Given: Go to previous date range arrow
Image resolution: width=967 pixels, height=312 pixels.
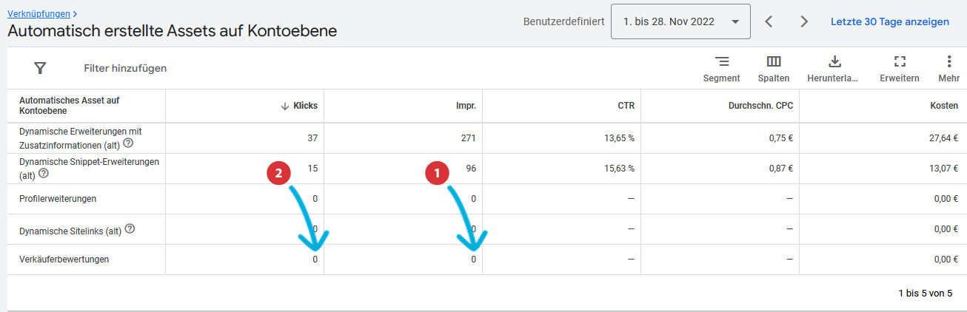Looking at the screenshot, I should coord(769,21).
